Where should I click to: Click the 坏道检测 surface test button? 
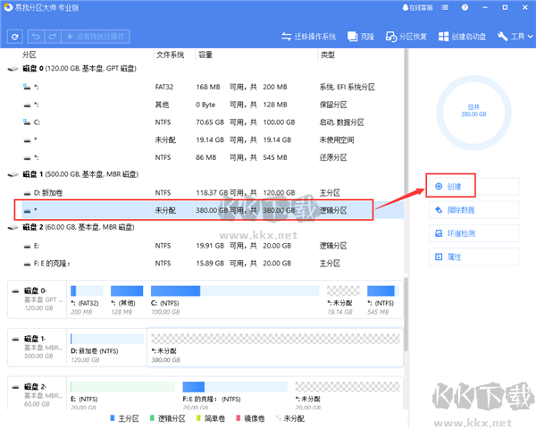473,233
